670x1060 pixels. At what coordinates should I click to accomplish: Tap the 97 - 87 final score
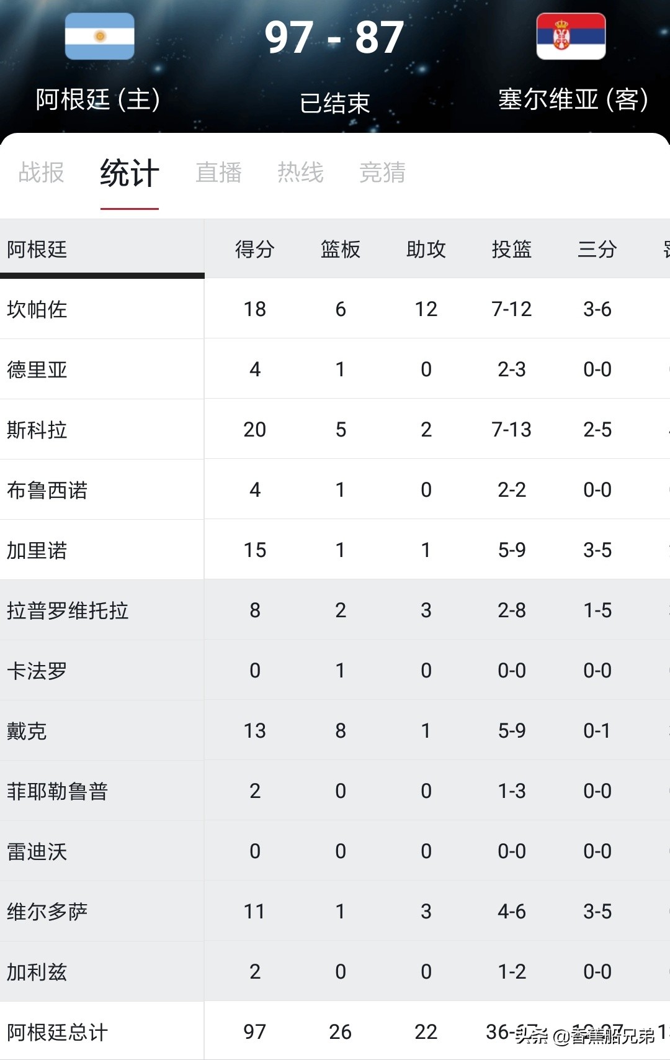334,37
